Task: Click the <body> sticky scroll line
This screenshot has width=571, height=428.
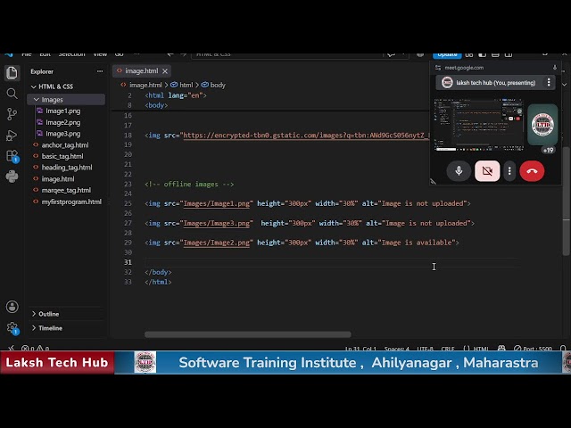Action: point(156,105)
